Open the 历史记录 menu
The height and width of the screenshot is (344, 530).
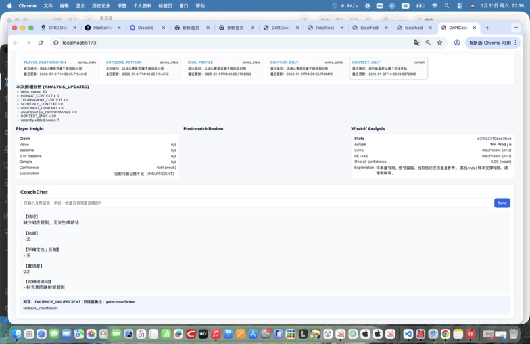[x=101, y=6]
